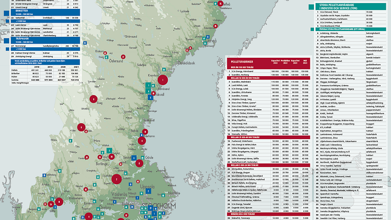
Task: Click the red circle marker next to Krokom
Action: tap(105, 53)
